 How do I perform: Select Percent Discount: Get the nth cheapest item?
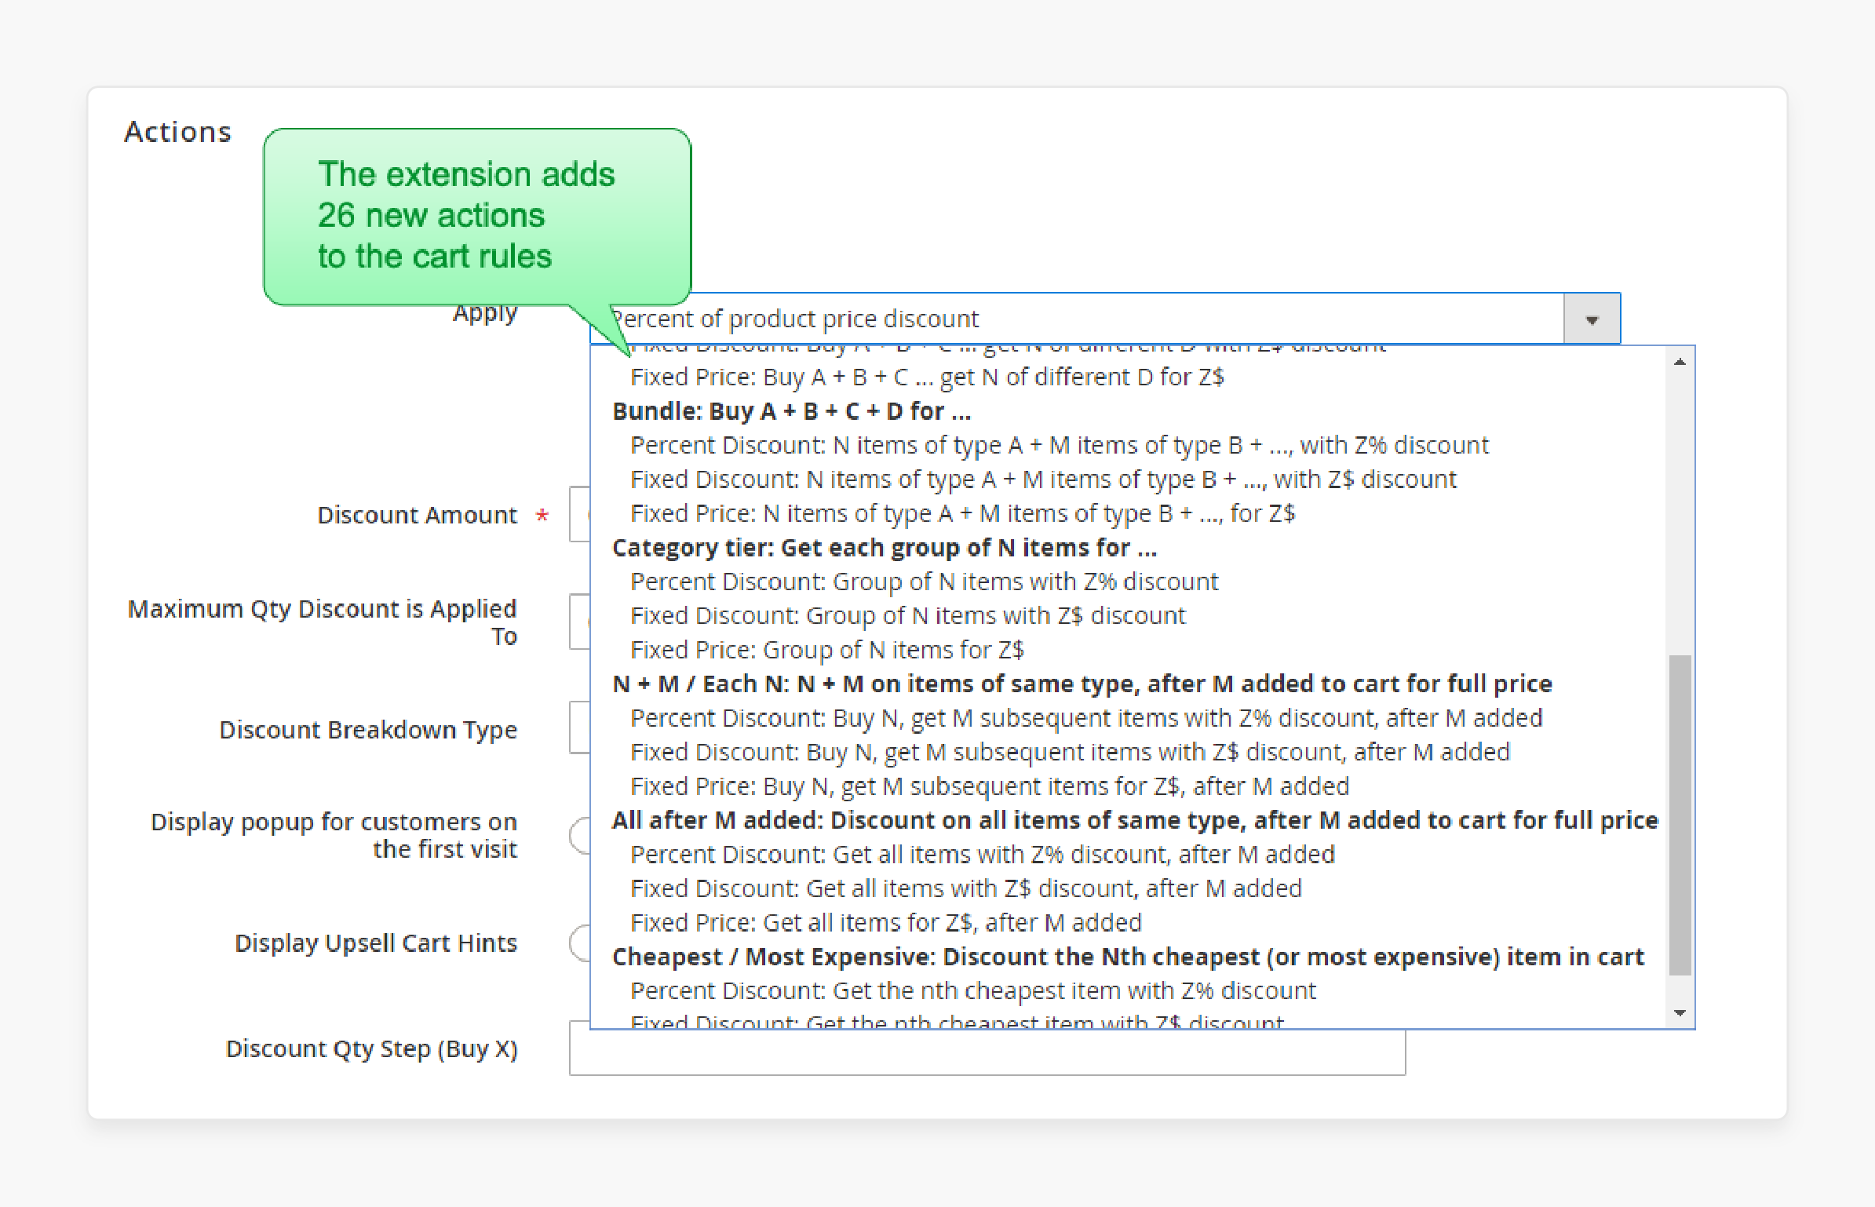click(972, 991)
